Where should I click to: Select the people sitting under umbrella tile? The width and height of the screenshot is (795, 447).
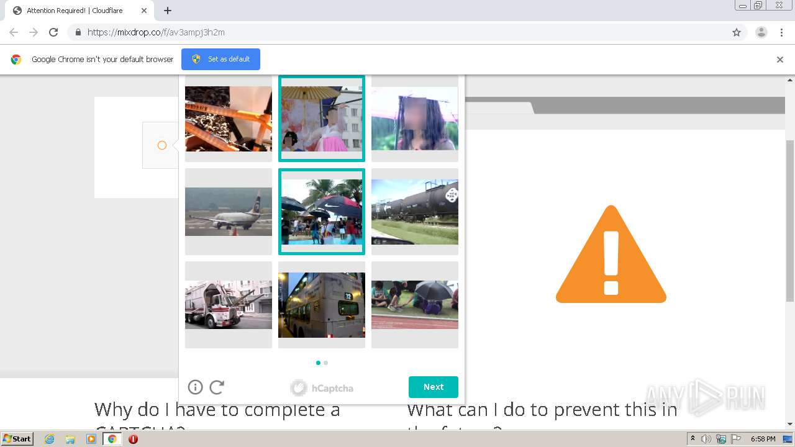[415, 305]
